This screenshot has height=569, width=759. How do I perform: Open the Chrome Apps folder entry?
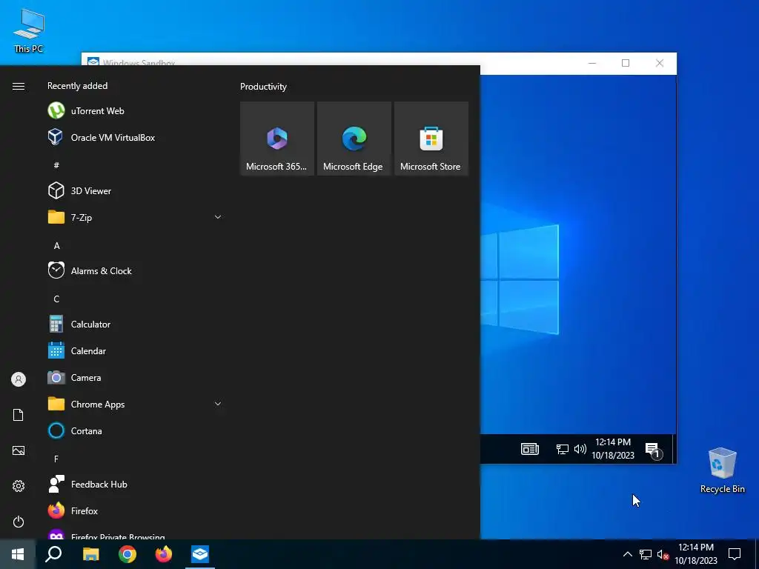[136, 404]
